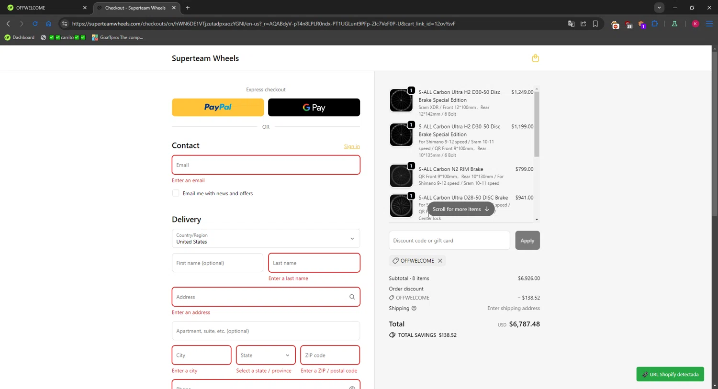
Task: Click the page vertical scrollbar
Action: 715,134
